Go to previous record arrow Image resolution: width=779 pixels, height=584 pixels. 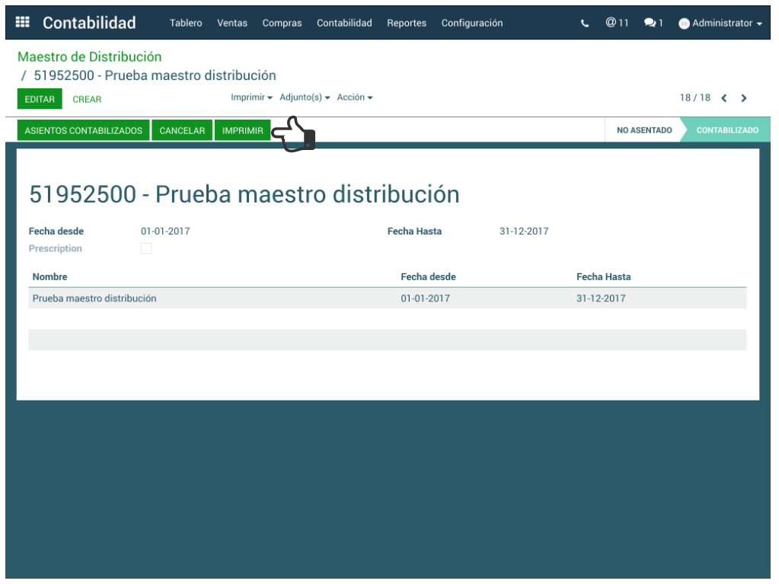[724, 98]
